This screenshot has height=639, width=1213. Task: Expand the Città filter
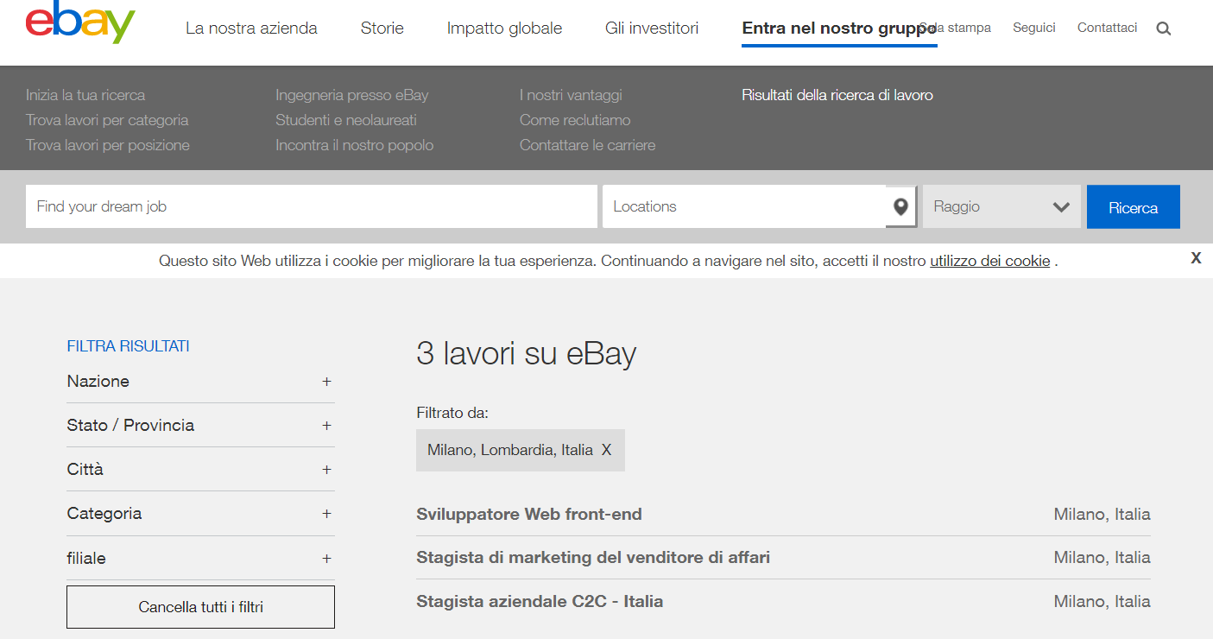200,469
